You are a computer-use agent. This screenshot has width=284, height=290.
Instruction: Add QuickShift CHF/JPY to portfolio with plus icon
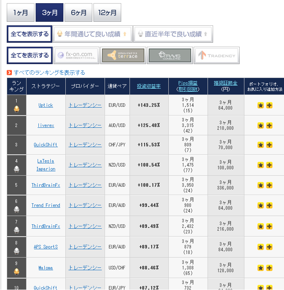click(x=269, y=145)
